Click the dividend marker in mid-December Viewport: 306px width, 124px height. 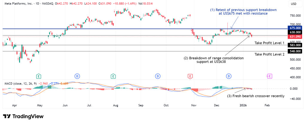pos(229,76)
